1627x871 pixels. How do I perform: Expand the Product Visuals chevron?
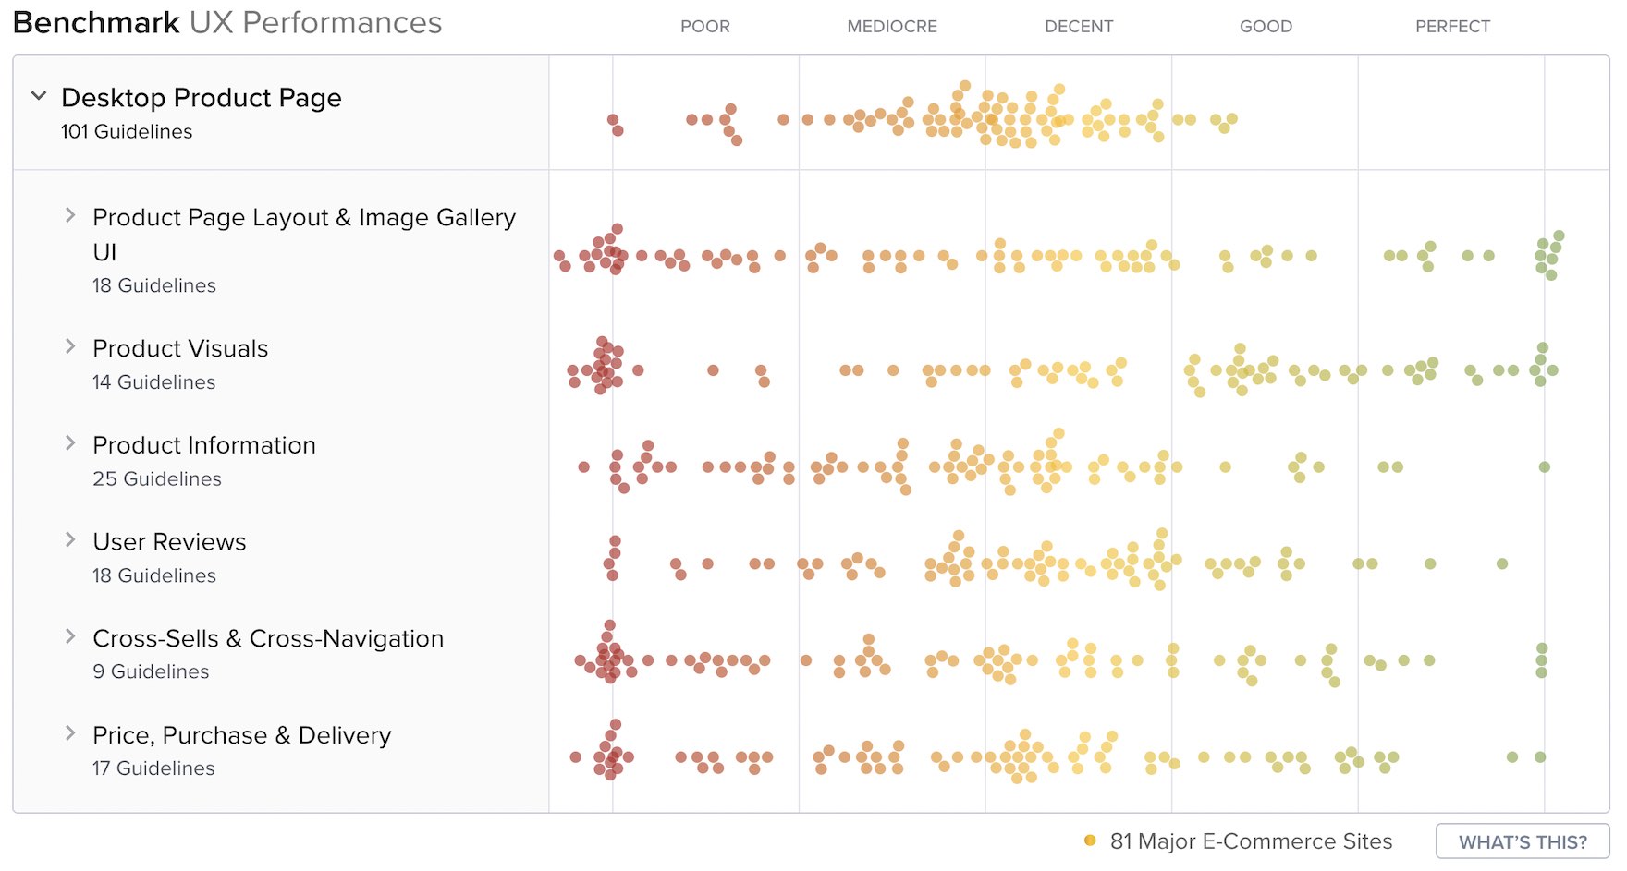pos(70,347)
